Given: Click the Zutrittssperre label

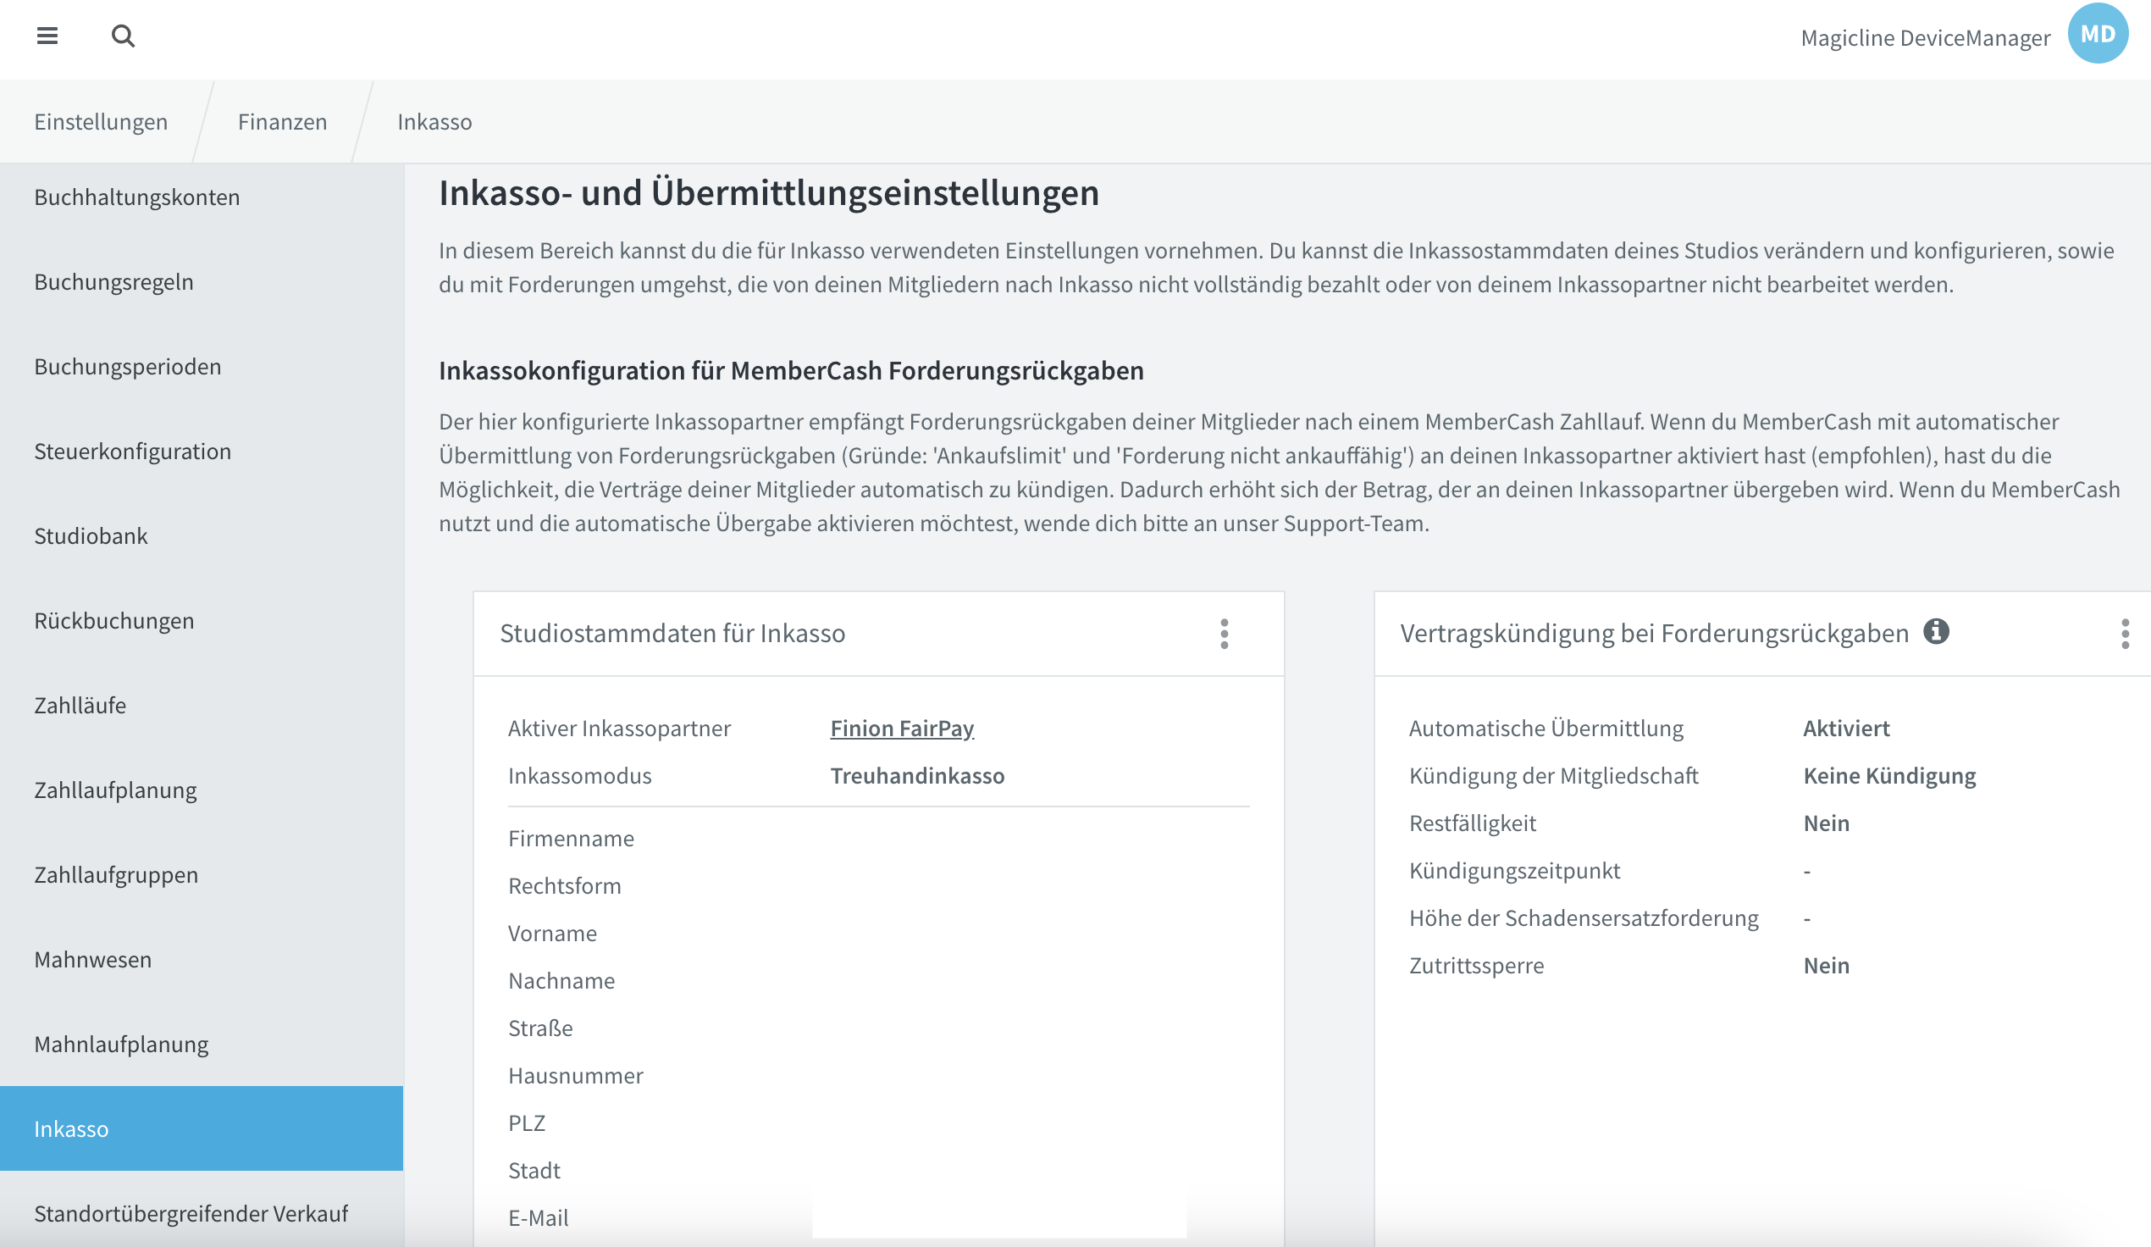Looking at the screenshot, I should pos(1477,965).
